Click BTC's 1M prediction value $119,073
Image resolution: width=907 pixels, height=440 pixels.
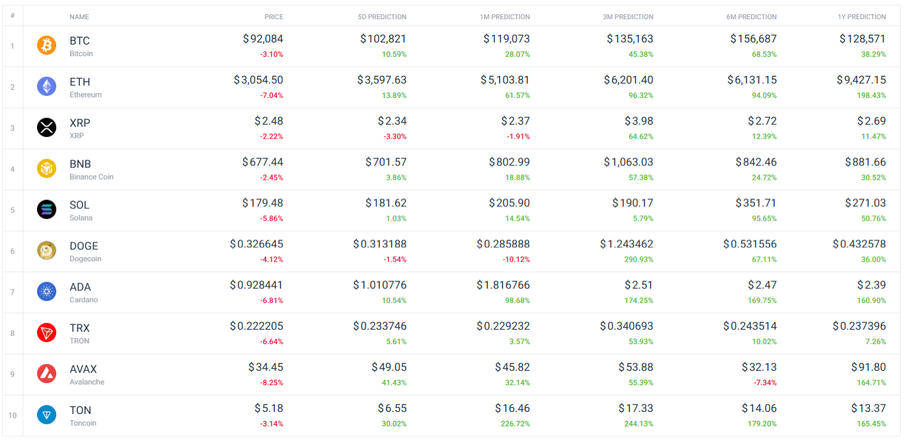pos(506,39)
